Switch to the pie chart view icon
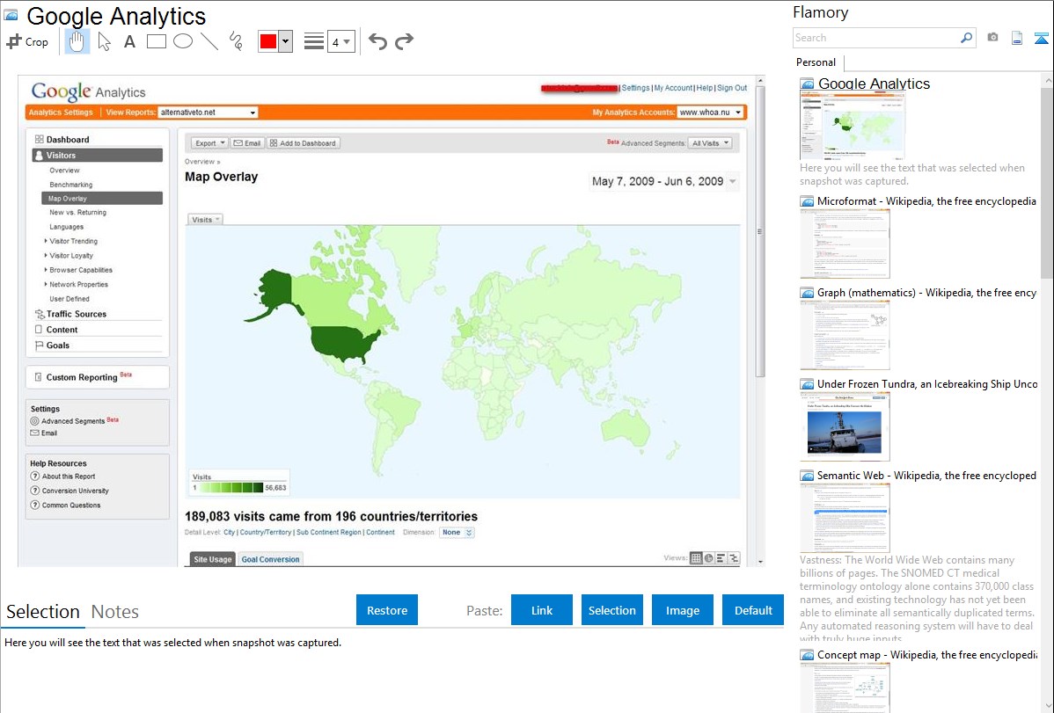 point(708,557)
